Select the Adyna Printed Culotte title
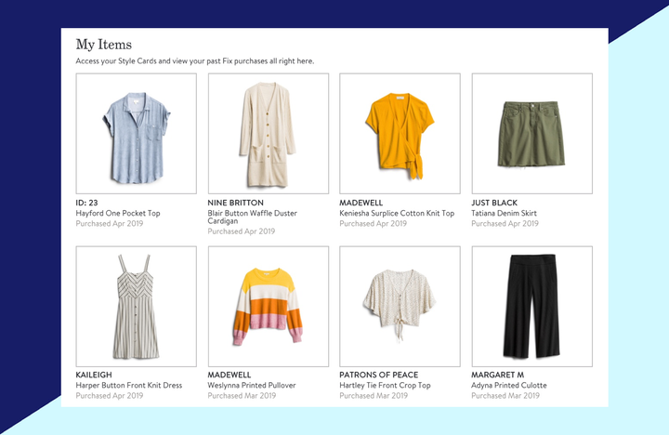This screenshot has height=435, width=669. coord(509,385)
